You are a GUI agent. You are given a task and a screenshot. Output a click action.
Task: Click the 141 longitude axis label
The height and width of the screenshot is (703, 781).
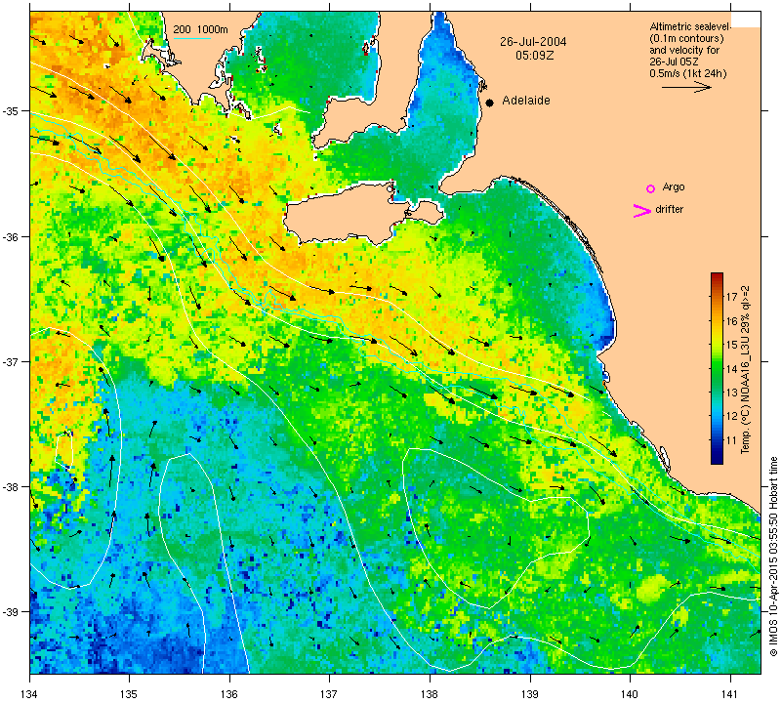[x=730, y=693]
